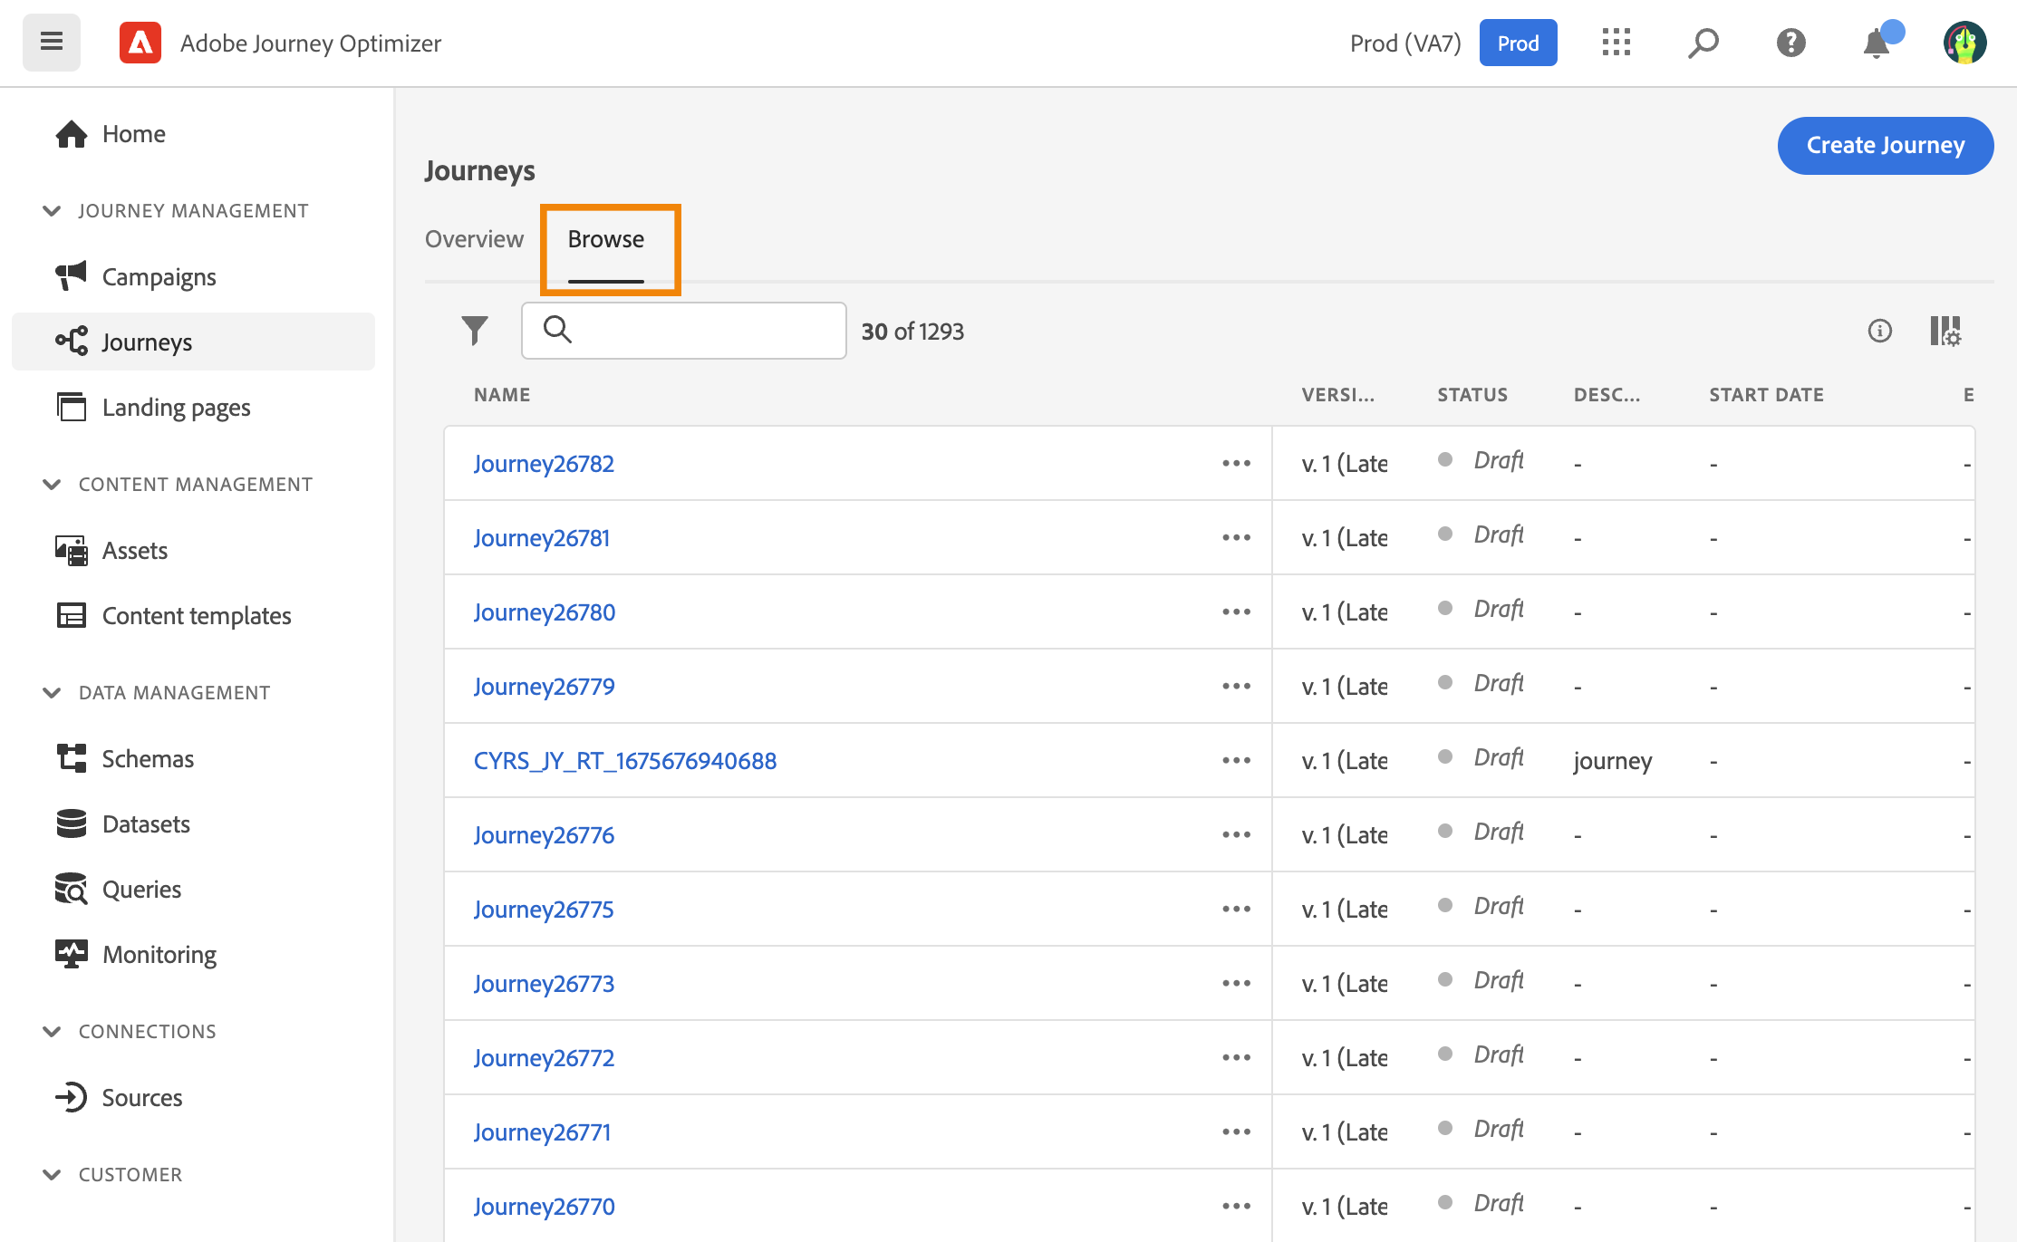Image resolution: width=2017 pixels, height=1242 pixels.
Task: Collapse the Journey Management section
Action: click(x=52, y=211)
